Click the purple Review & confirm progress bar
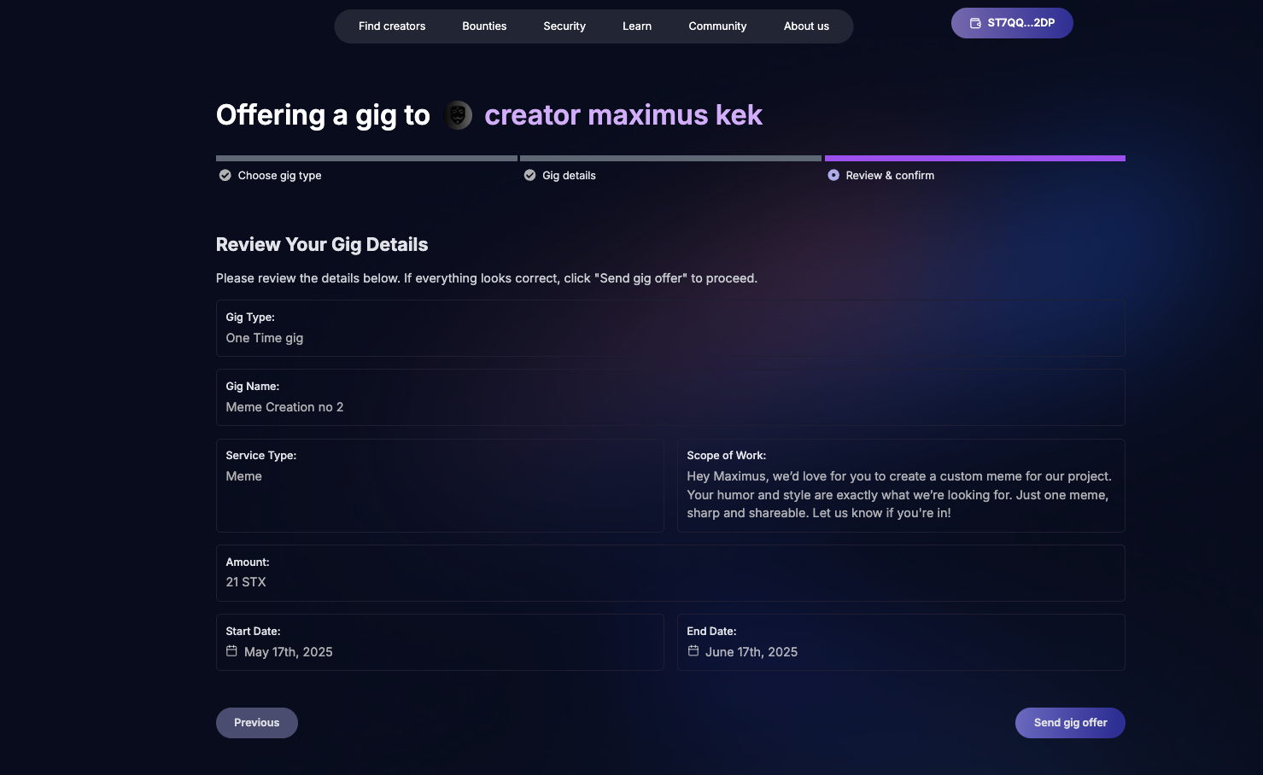This screenshot has width=1263, height=775. coord(974,158)
